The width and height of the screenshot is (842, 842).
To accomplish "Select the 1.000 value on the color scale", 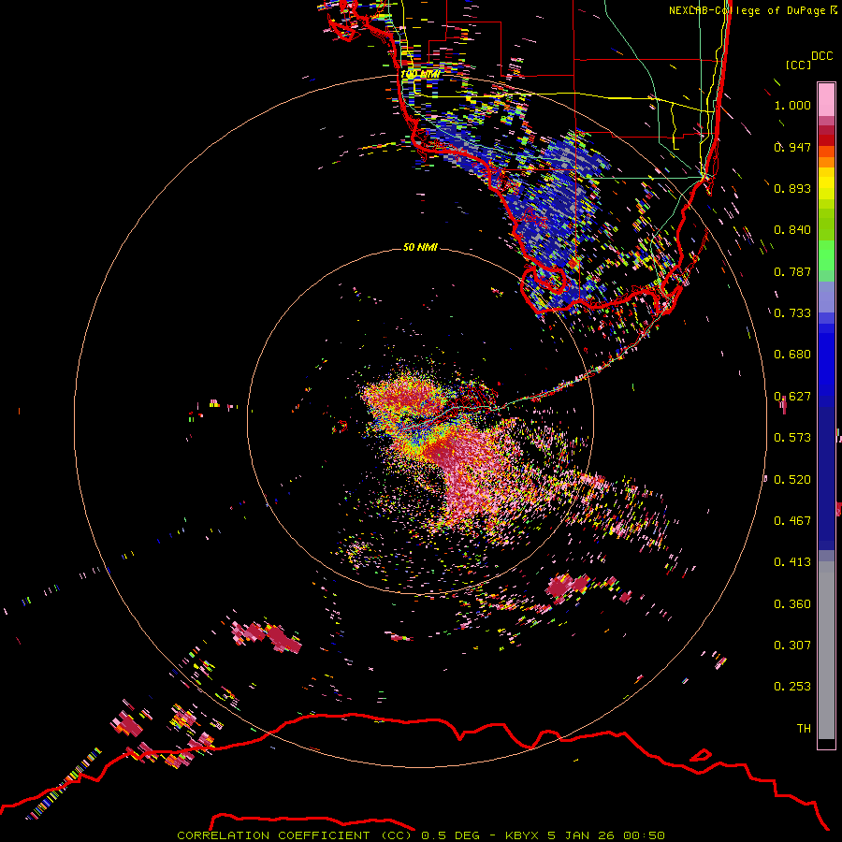I will tap(792, 105).
